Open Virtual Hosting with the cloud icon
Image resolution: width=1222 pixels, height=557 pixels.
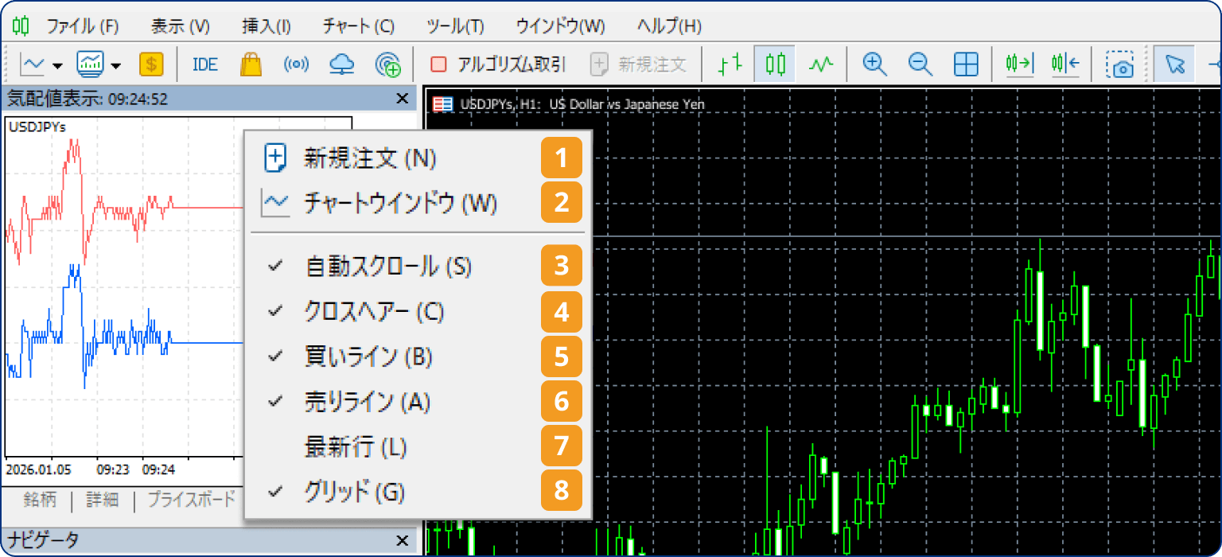click(341, 64)
